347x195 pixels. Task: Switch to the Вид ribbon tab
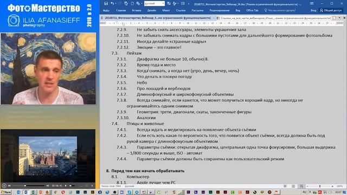238,10
